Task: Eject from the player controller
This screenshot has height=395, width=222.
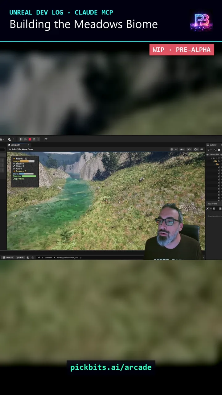Action: click(x=34, y=139)
